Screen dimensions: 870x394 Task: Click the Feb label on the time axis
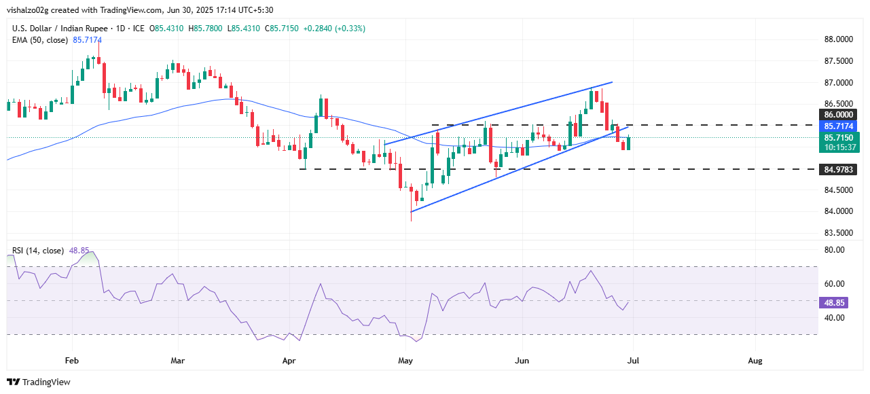click(71, 359)
